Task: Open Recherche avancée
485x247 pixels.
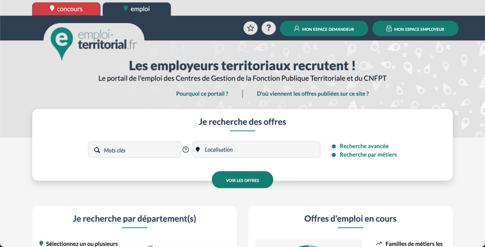Action: click(364, 146)
